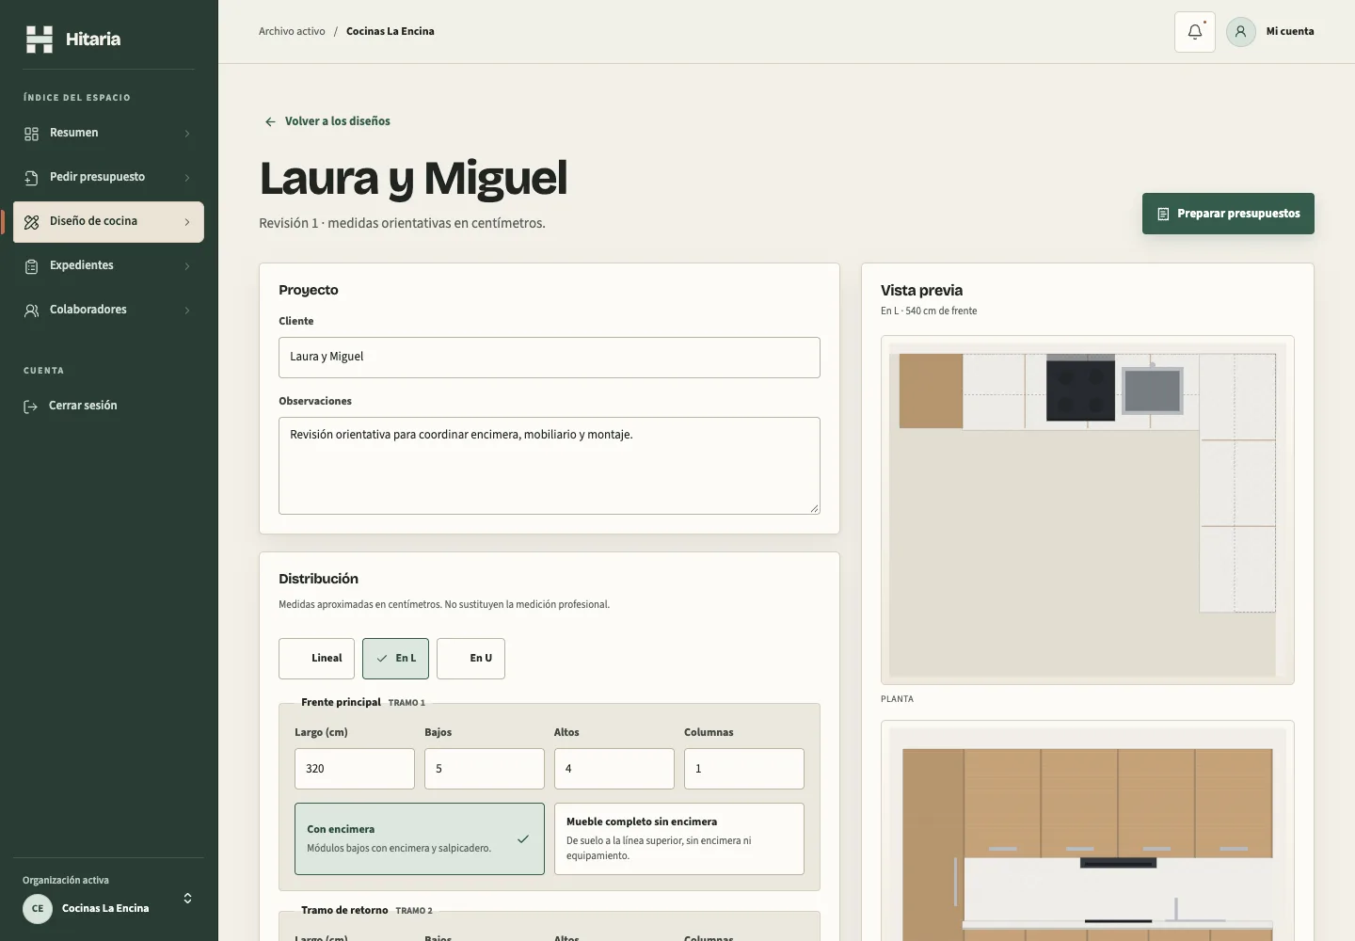Choose the Con encimera option
1355x941 pixels.
tap(420, 839)
